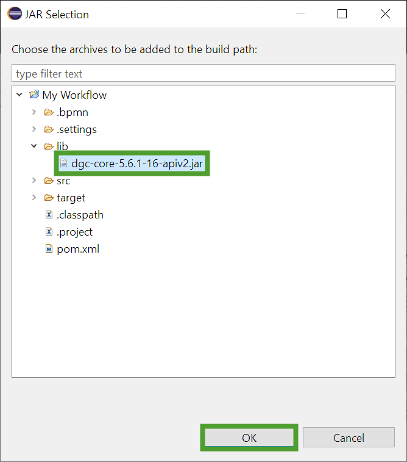Click the My Workflow project icon
This screenshot has width=407, height=462.
click(x=35, y=95)
